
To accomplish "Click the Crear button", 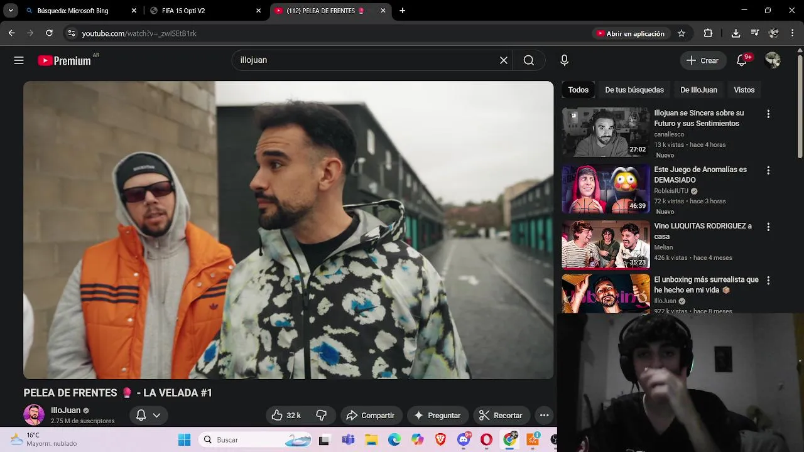I will (702, 60).
